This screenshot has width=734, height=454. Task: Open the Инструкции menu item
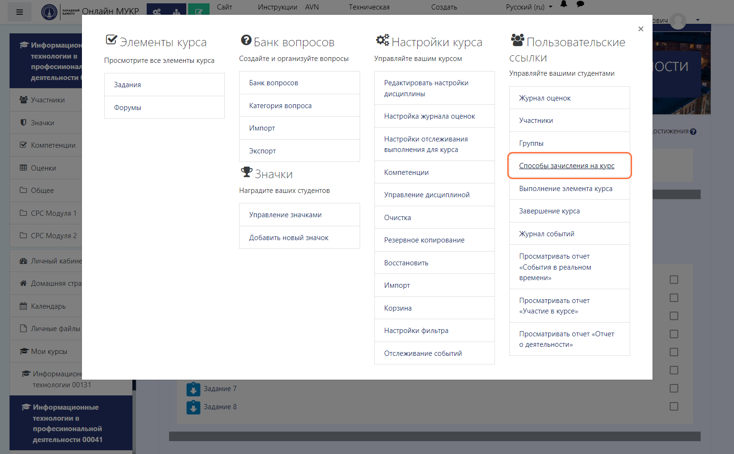click(277, 7)
